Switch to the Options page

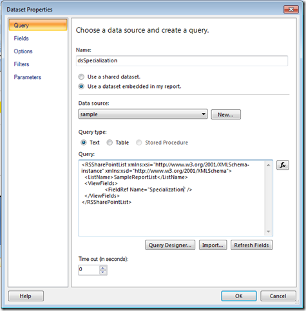click(23, 51)
